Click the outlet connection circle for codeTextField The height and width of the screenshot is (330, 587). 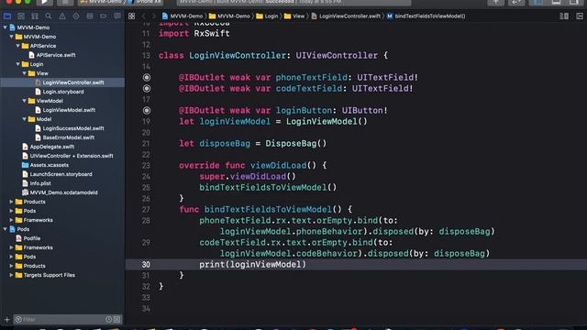pyautogui.click(x=147, y=89)
